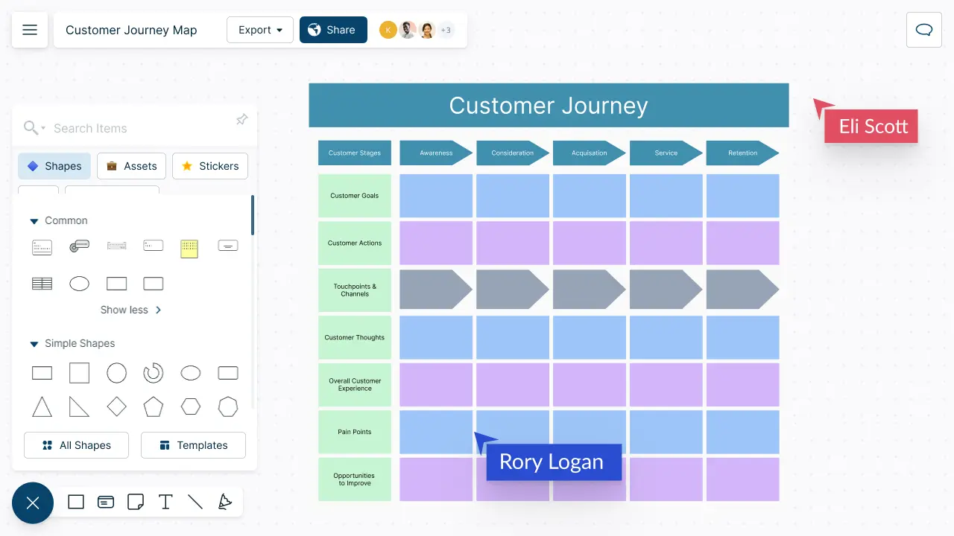Screen dimensions: 954x536
Task: Select the sticky note tool in bottom toolbar
Action: 136,502
